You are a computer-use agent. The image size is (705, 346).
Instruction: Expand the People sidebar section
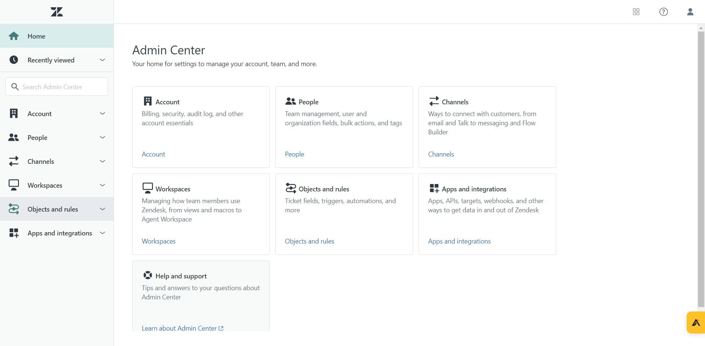[x=102, y=137]
